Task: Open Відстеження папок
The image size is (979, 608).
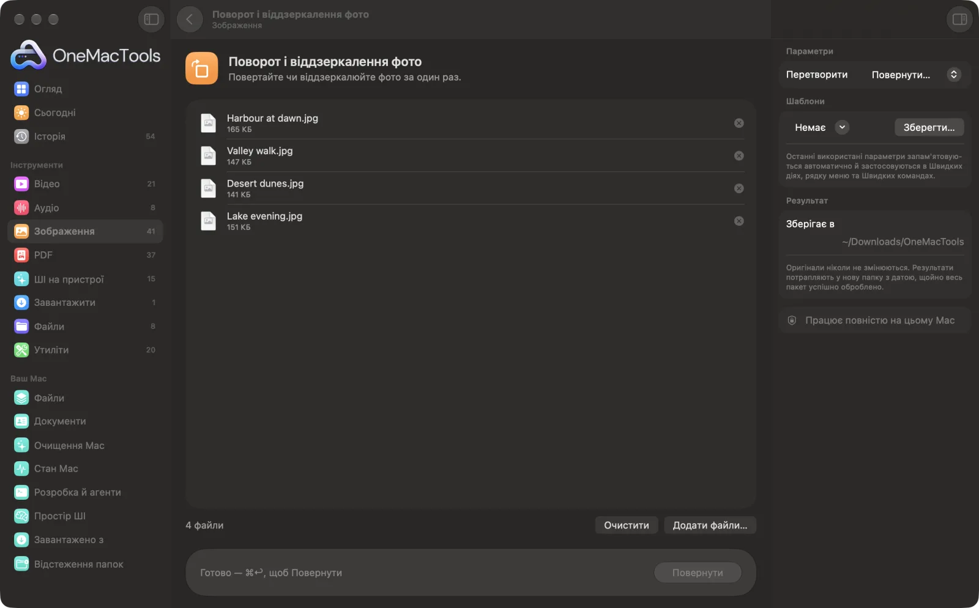Action: (x=85, y=564)
